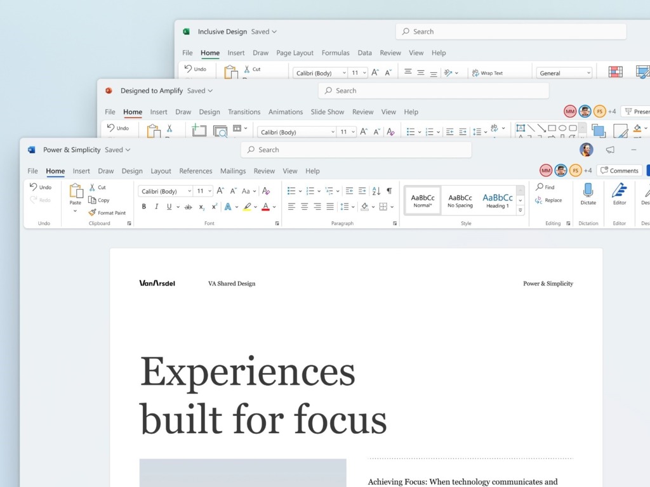Toggle Subscript in Word ribbon
The width and height of the screenshot is (650, 487).
(201, 207)
